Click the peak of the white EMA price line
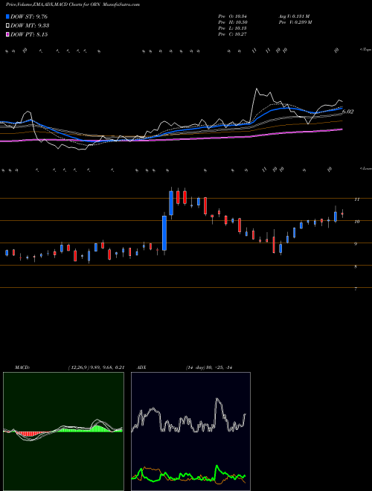The image size is (372, 491). point(257,89)
